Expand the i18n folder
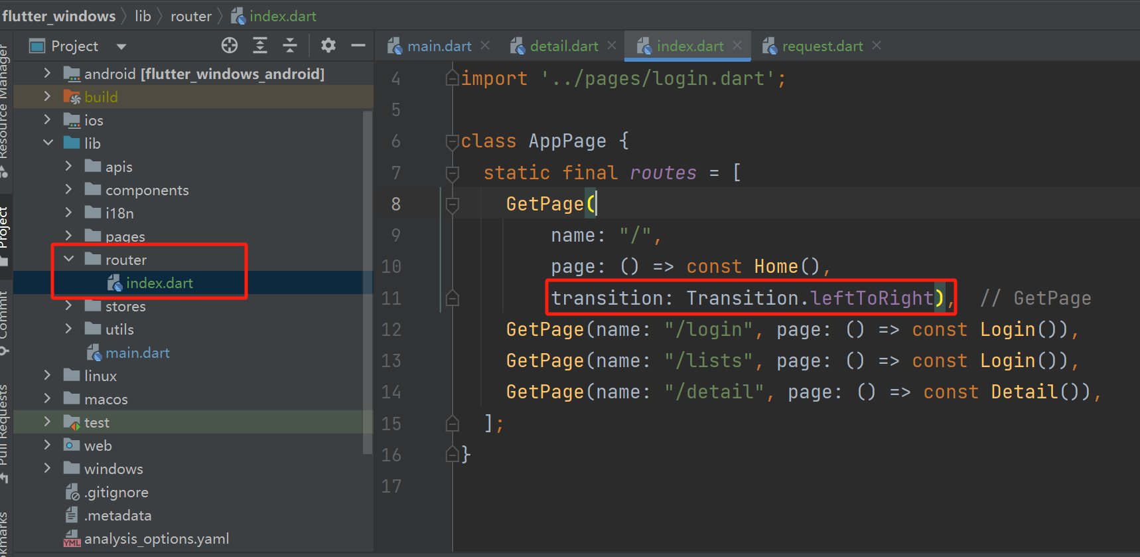Screen dimensions: 1140x557 [x=68, y=212]
